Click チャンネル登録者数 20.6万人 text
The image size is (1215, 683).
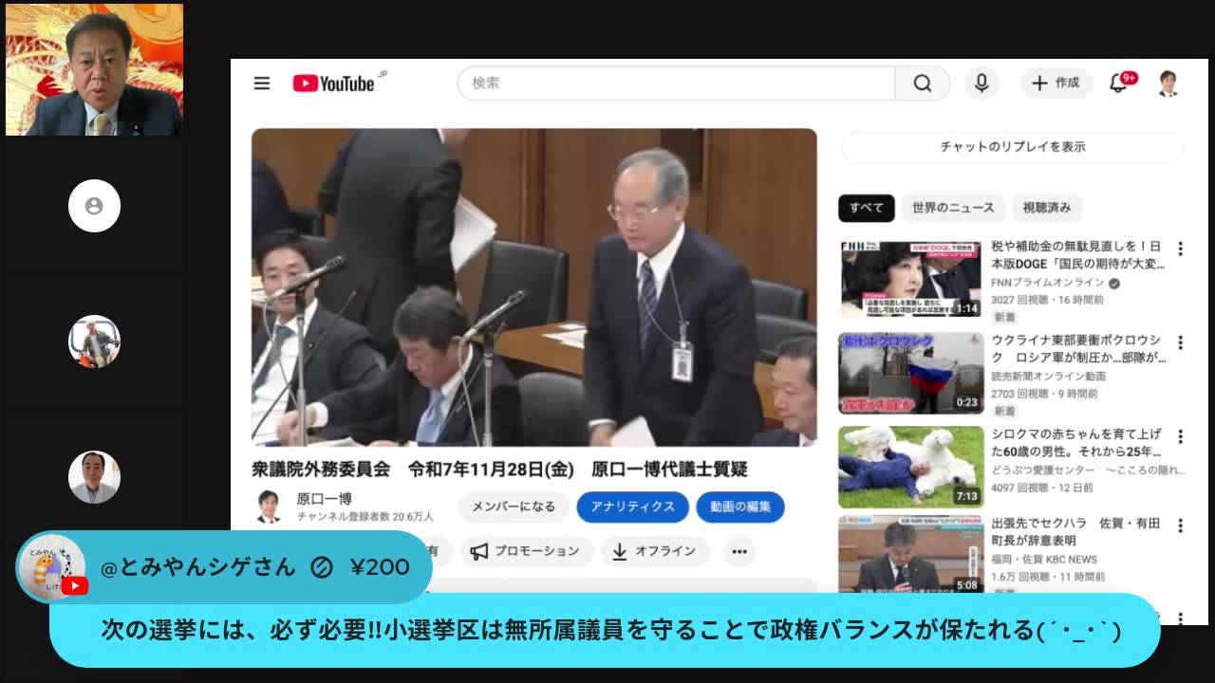[x=364, y=517]
